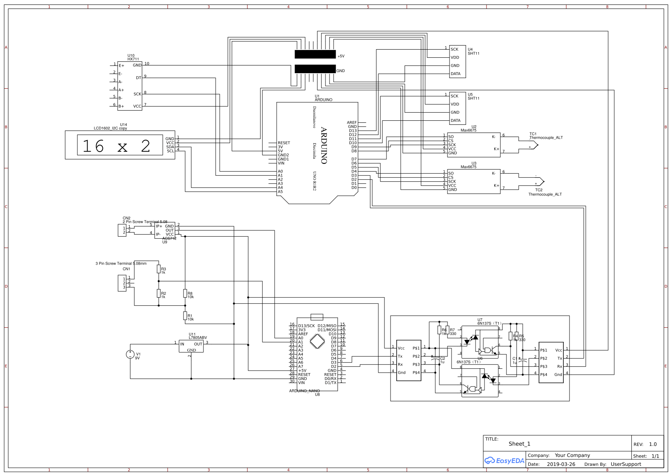Select resistor R2 1k
Screen dimensions: 672x476
click(159, 293)
